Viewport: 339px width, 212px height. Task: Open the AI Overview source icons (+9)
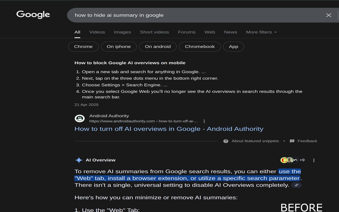[x=292, y=160]
